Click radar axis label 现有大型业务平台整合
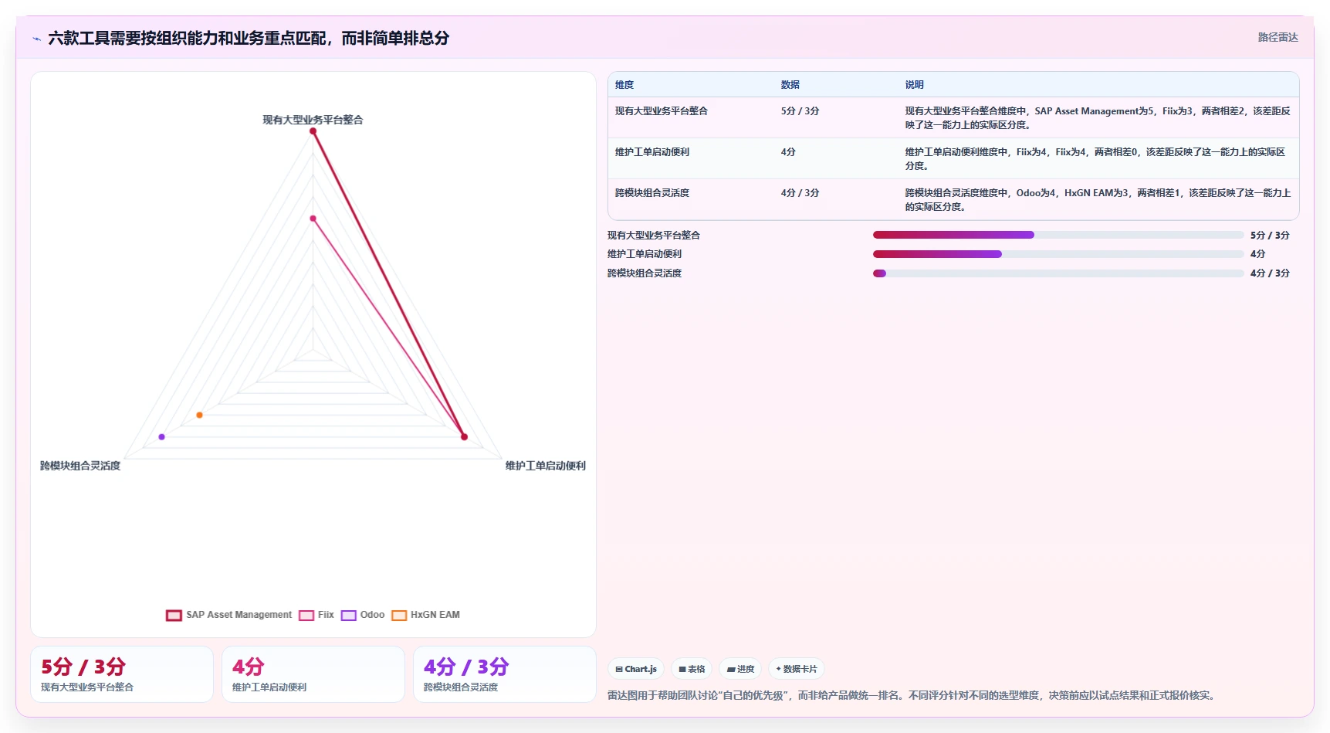Viewport: 1330px width, 733px height. click(x=313, y=120)
